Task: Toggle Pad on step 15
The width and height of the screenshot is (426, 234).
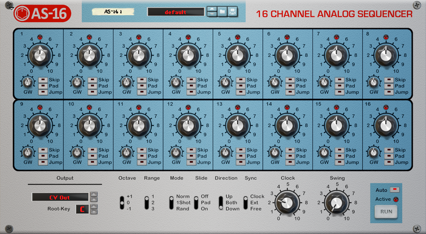Action: [340, 156]
